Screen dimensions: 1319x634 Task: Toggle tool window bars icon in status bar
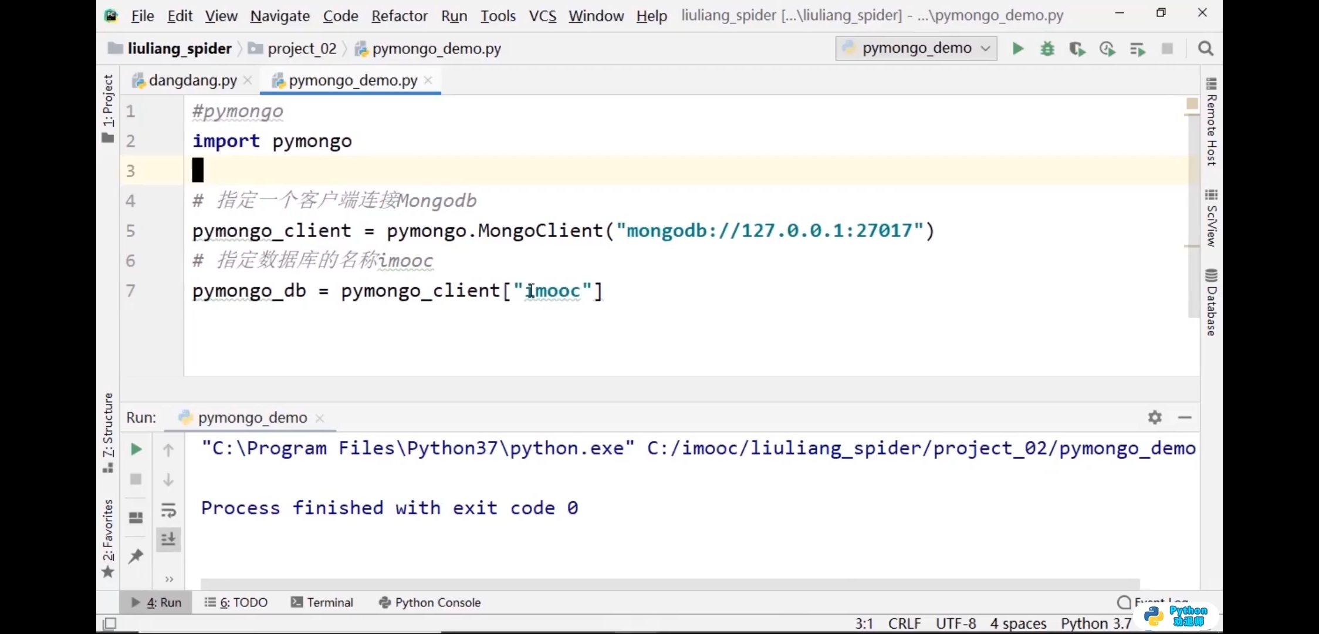110,623
